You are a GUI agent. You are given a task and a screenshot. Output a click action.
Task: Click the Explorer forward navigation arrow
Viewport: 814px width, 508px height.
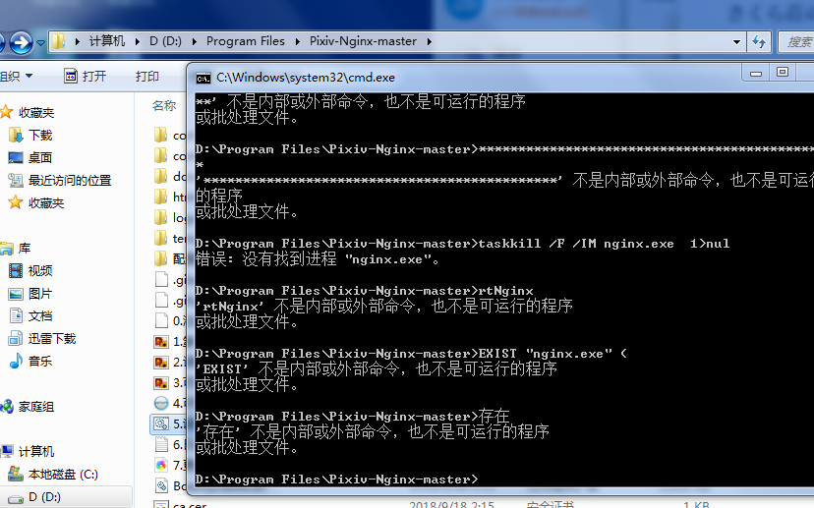coord(21,42)
